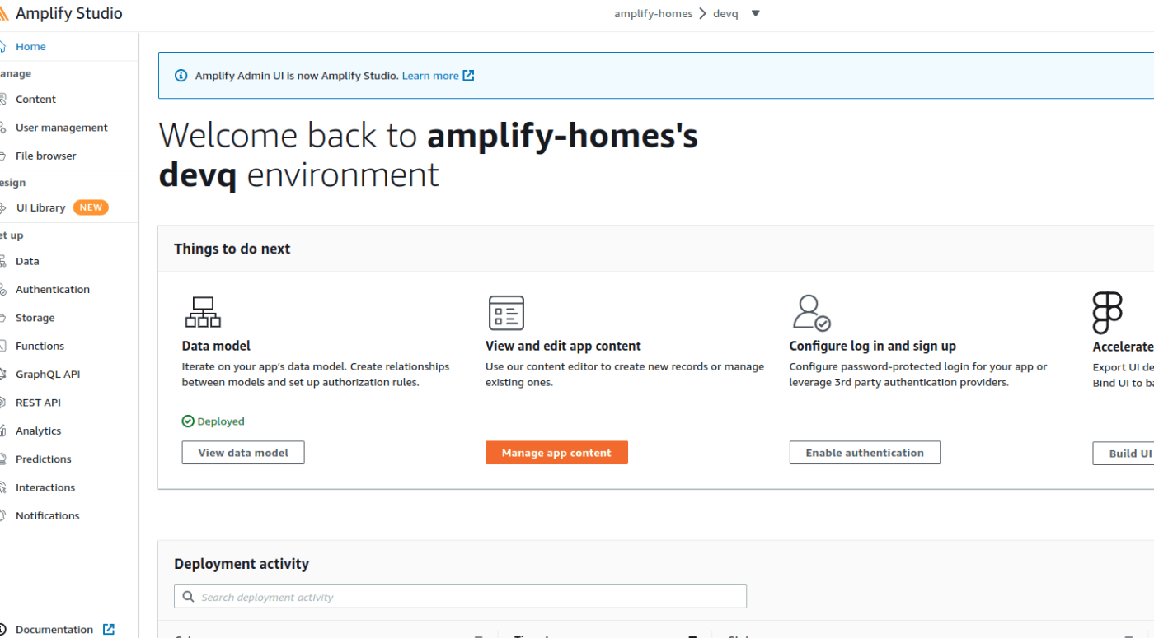
Task: Click the Build UI button
Action: (1124, 454)
